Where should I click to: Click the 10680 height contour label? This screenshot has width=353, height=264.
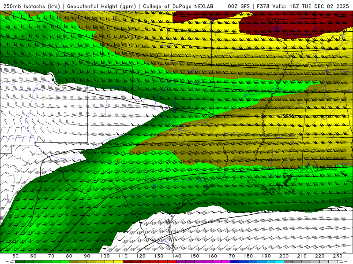click(x=287, y=116)
